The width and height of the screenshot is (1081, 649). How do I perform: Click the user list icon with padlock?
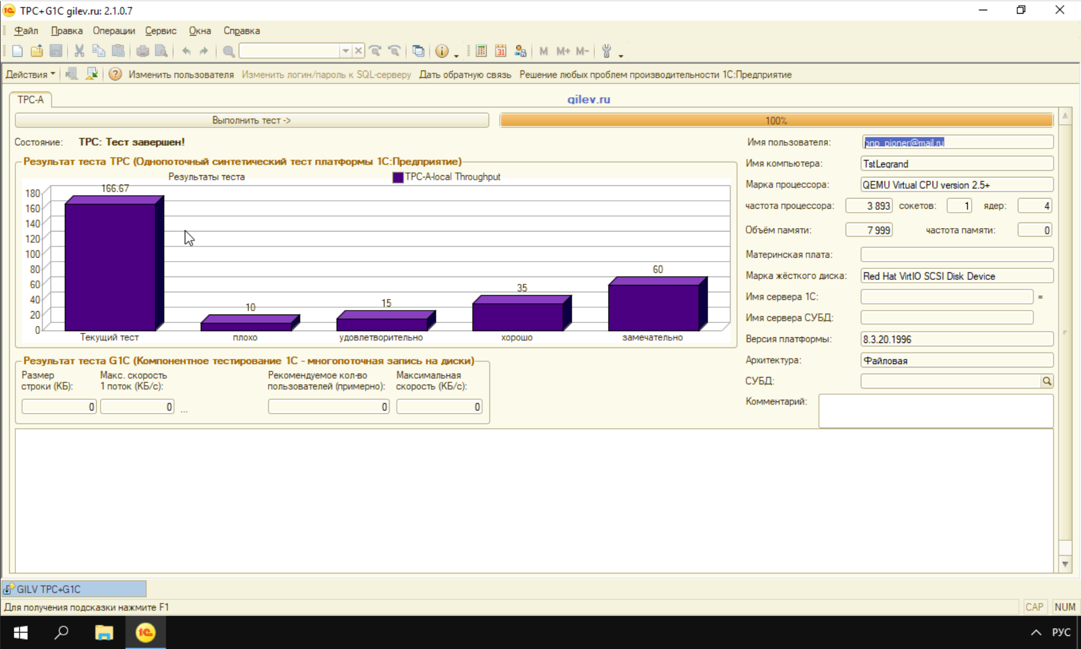tap(520, 51)
